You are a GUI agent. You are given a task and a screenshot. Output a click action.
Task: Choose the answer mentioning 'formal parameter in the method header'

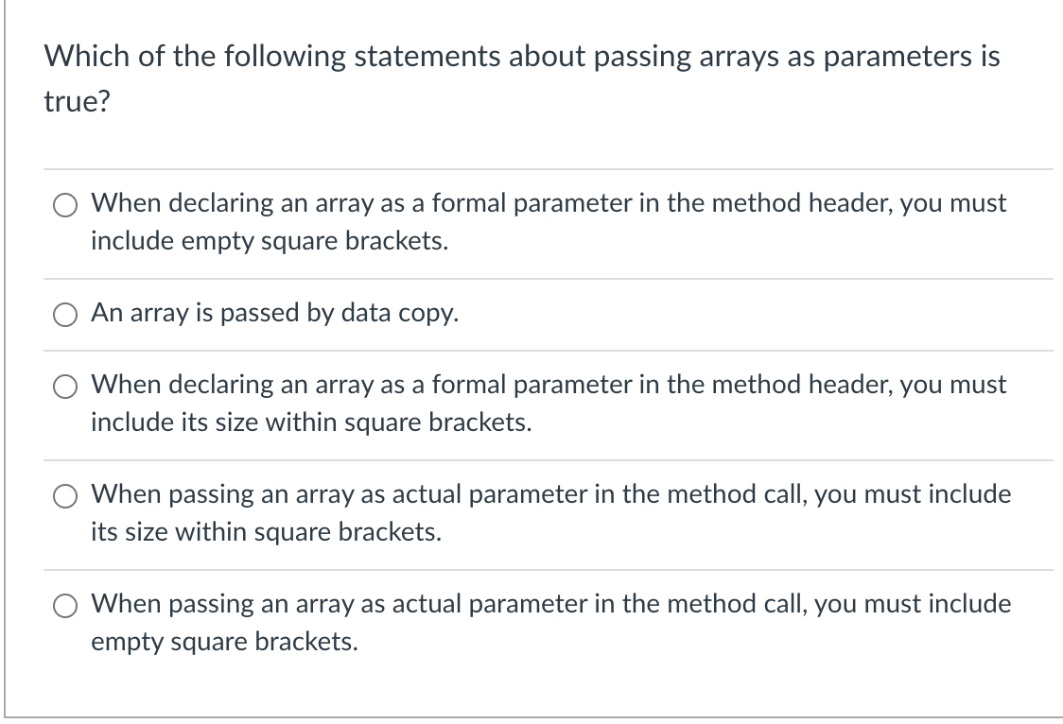click(549, 202)
